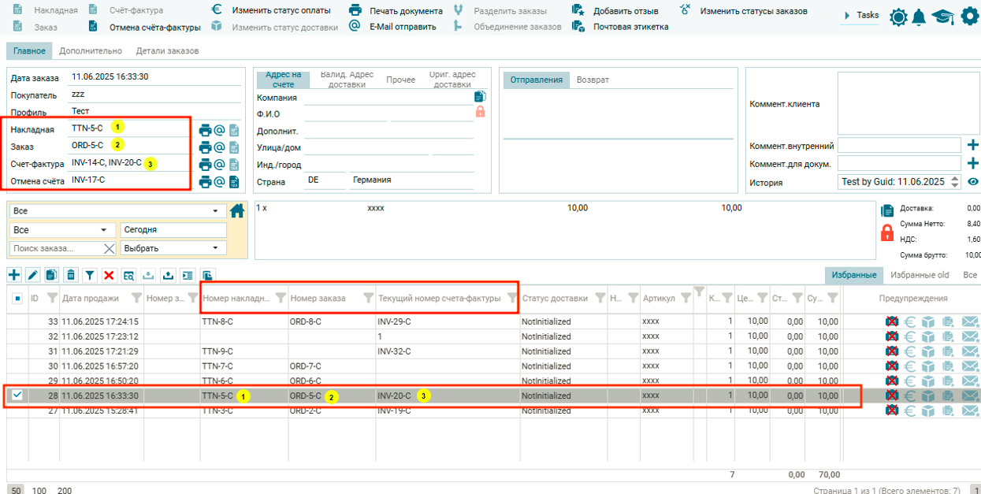Expand the Tasks panel arrow
Screen dimensions: 981x494
[x=847, y=16]
